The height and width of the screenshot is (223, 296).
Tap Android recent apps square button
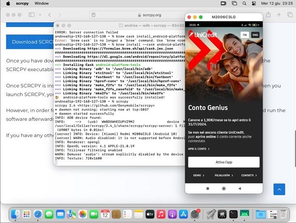coord(208,189)
